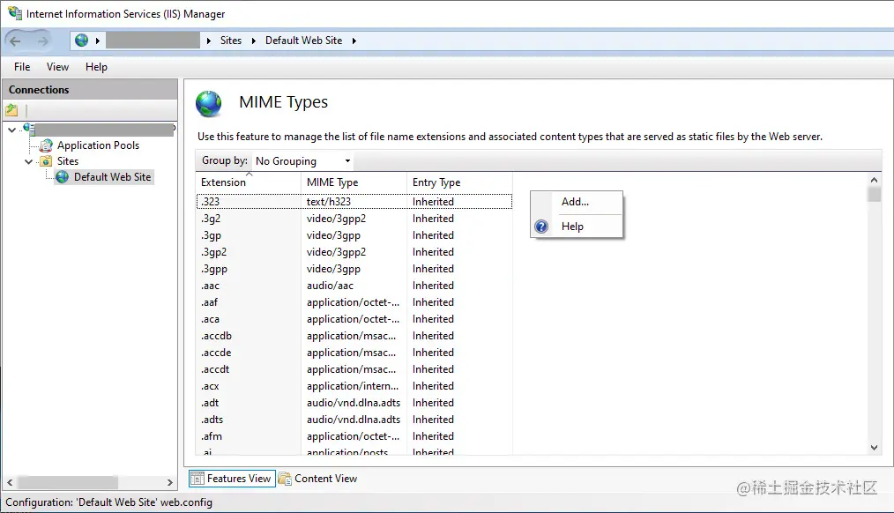The width and height of the screenshot is (894, 513).
Task: Click the Back navigation arrow
Action: pos(15,41)
